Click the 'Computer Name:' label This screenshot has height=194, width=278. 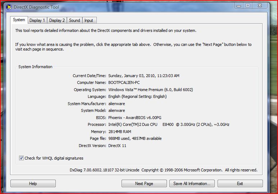point(91,82)
